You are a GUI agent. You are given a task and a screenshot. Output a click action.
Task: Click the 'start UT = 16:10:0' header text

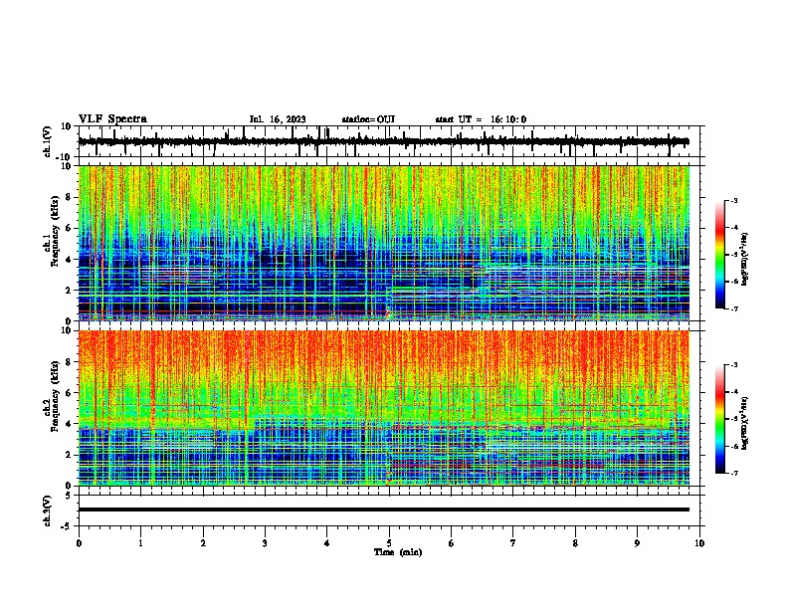click(x=481, y=119)
